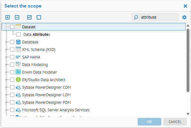Check the Data Attributes checkbox
The image size is (191, 128).
pyautogui.click(x=19, y=35)
